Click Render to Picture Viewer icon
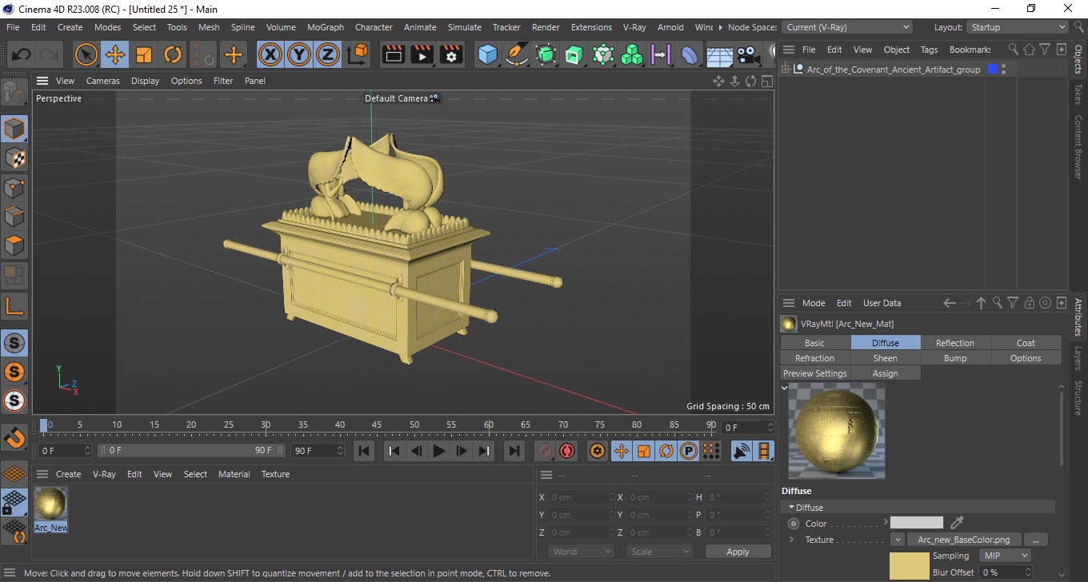Screen dimensions: 1088x582 coord(422,54)
